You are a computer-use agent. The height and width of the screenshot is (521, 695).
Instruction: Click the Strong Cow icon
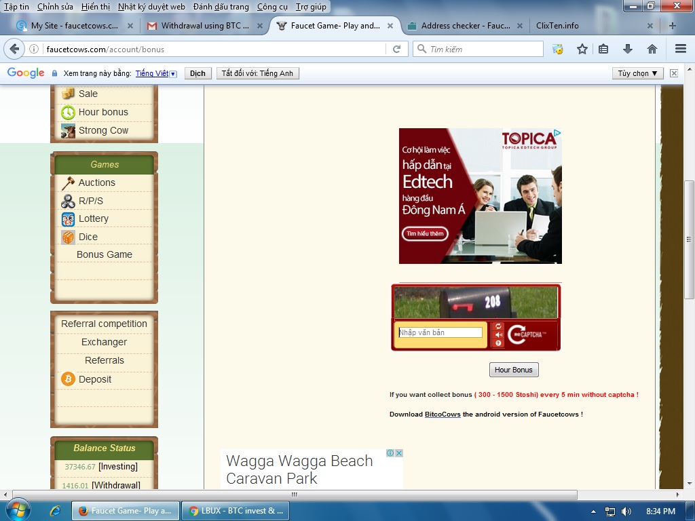pos(68,131)
